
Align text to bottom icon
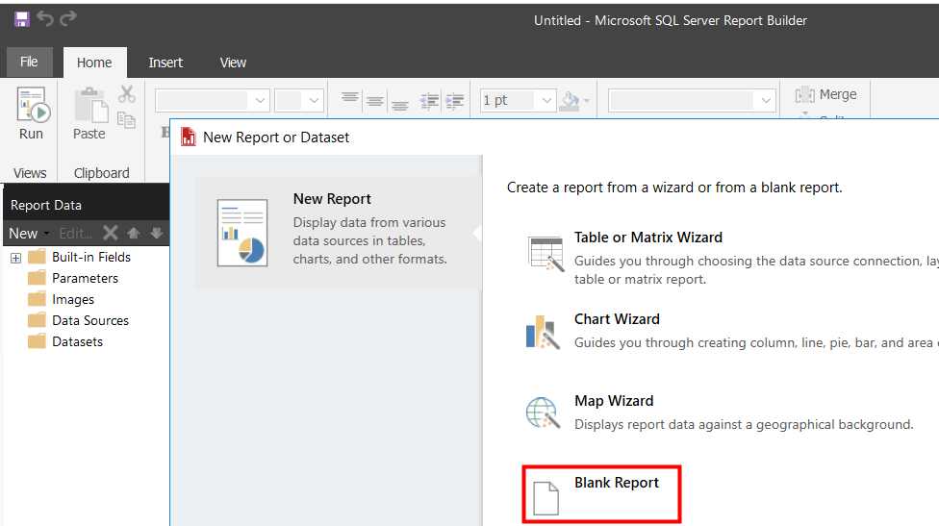(400, 106)
